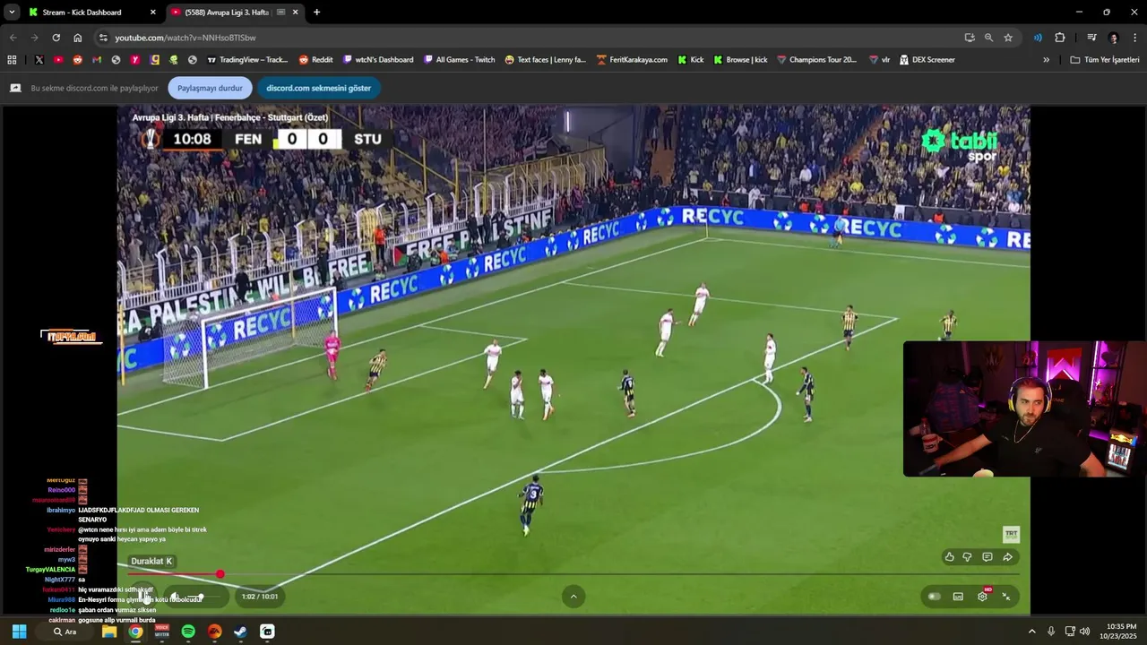Open the DEX Screener bookmark
This screenshot has width=1147, height=645.
927,60
